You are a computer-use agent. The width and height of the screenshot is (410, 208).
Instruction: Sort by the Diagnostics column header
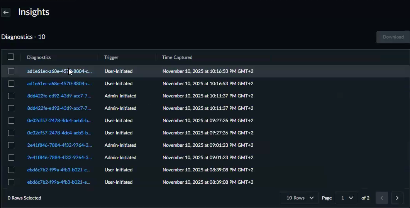(39, 57)
